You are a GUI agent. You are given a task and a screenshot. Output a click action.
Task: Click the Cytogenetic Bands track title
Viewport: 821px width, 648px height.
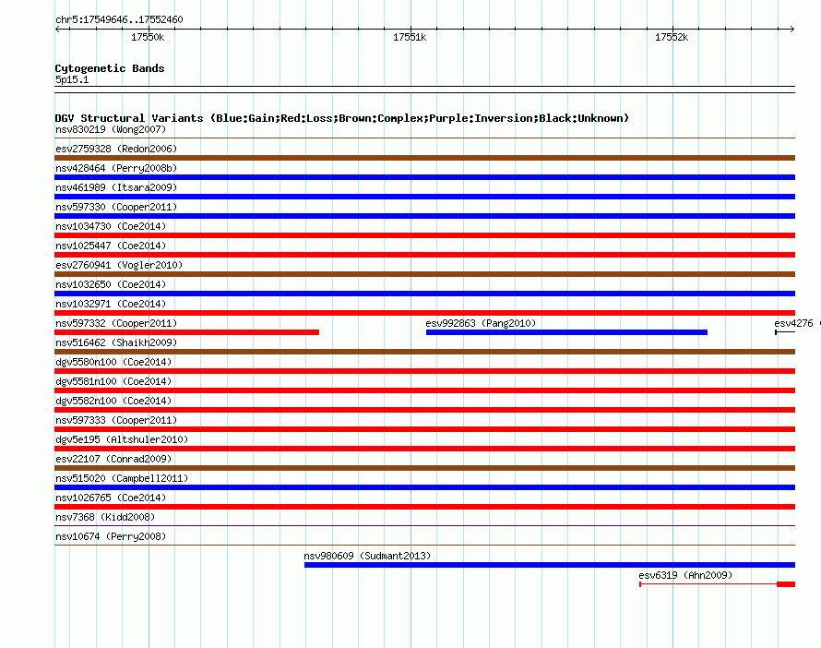[110, 68]
